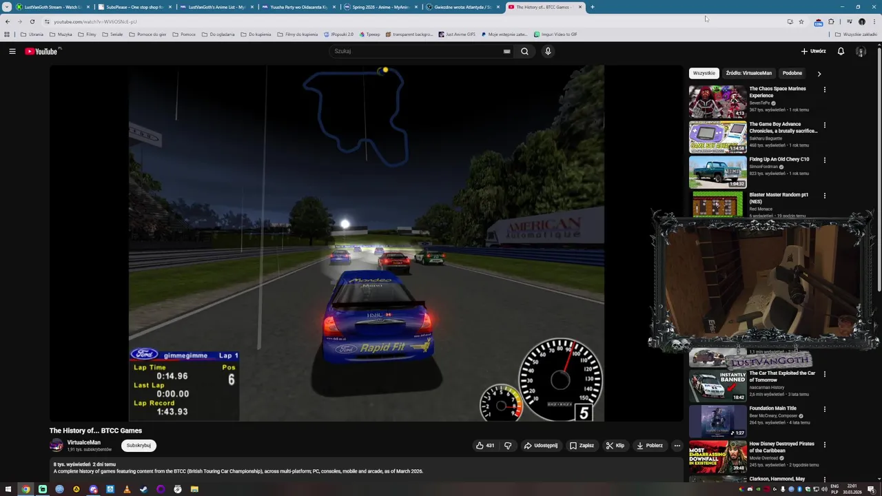Open options for Foundation Main Title
882x496 pixels.
pyautogui.click(x=824, y=409)
